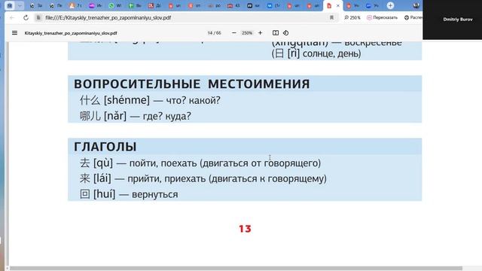482x271 pixels.
Task: Zoom out with the minus button
Action: 234,33
